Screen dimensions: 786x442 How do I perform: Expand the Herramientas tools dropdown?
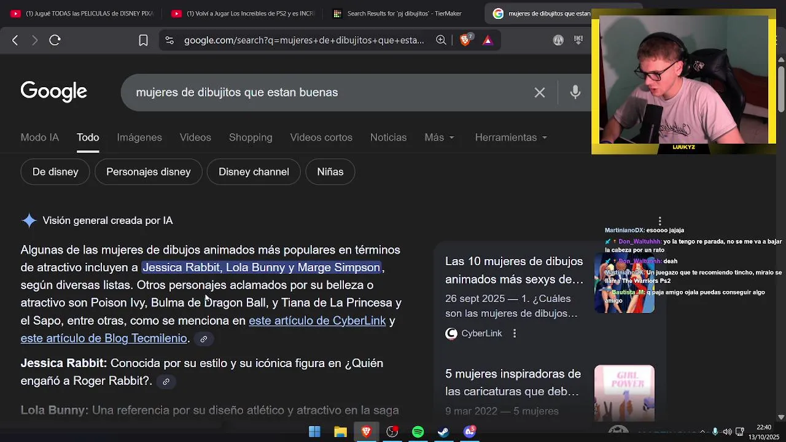click(x=511, y=138)
